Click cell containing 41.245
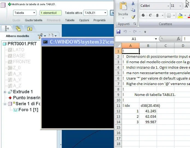Viewport: 190px width, 148px height. (148, 111)
